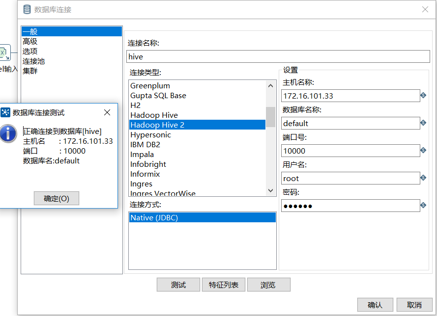The height and width of the screenshot is (316, 437).
Task: Click the variable icon beside the 密码 field
Action: [x=423, y=206]
